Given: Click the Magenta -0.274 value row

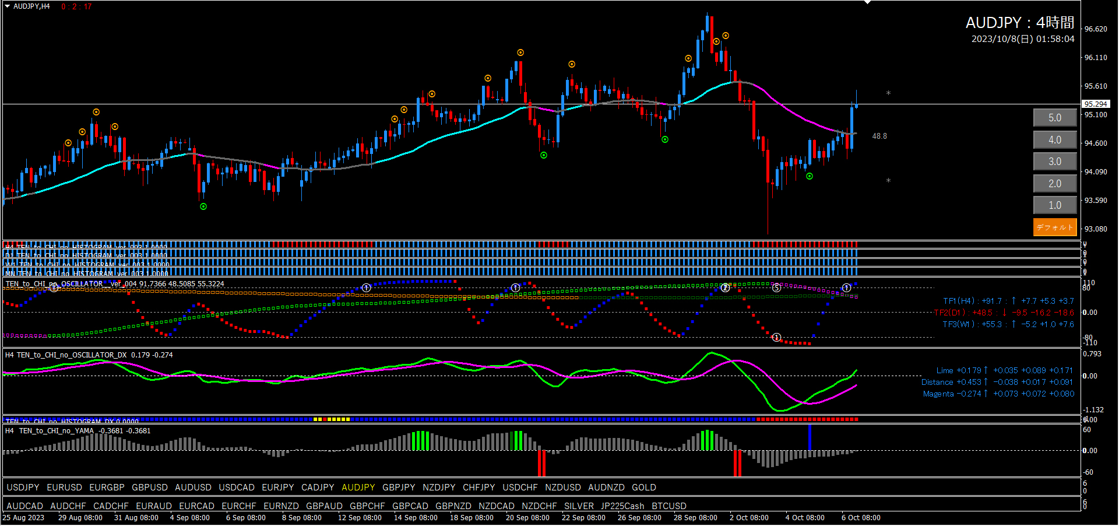Looking at the screenshot, I should pyautogui.click(x=998, y=394).
